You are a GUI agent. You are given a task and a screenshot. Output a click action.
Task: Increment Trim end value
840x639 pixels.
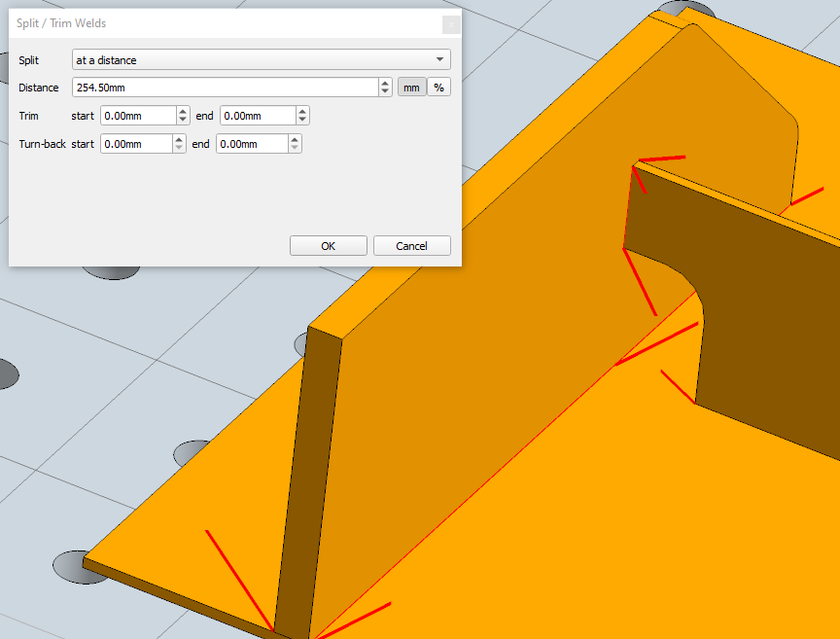pos(302,111)
